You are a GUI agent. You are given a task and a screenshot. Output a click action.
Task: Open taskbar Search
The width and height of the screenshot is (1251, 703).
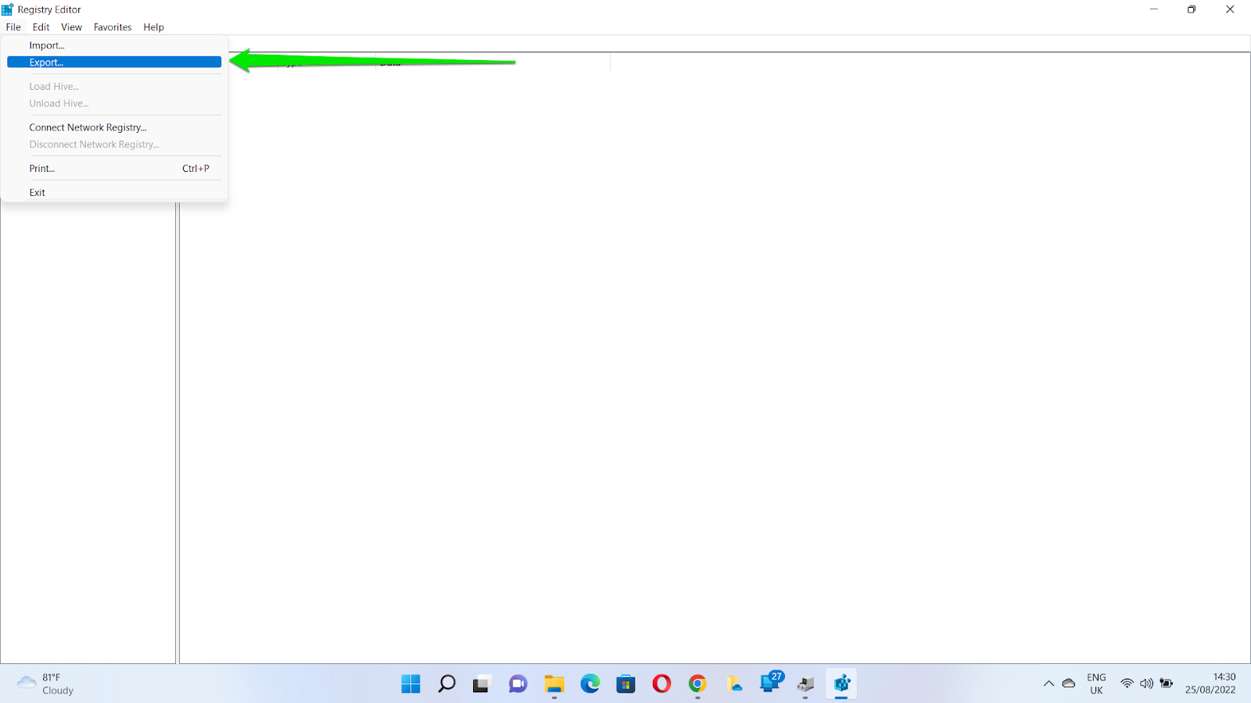click(446, 684)
